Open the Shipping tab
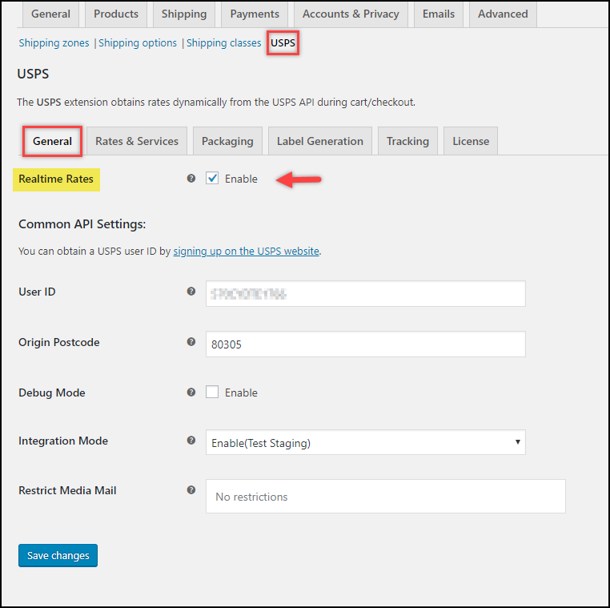The image size is (610, 608). pyautogui.click(x=184, y=14)
